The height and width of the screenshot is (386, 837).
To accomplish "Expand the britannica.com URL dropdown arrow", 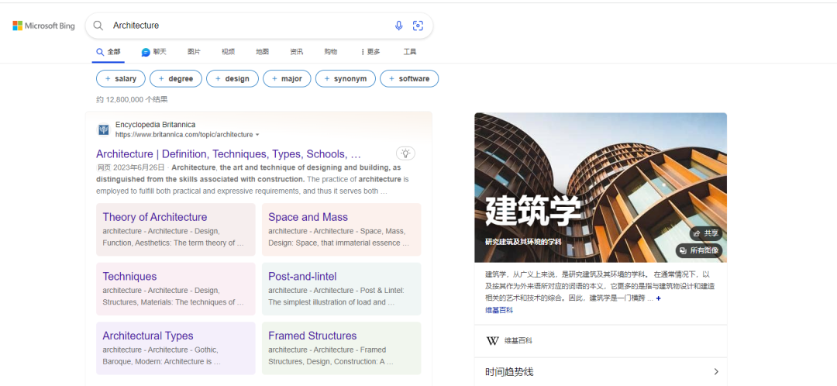I will 258,135.
